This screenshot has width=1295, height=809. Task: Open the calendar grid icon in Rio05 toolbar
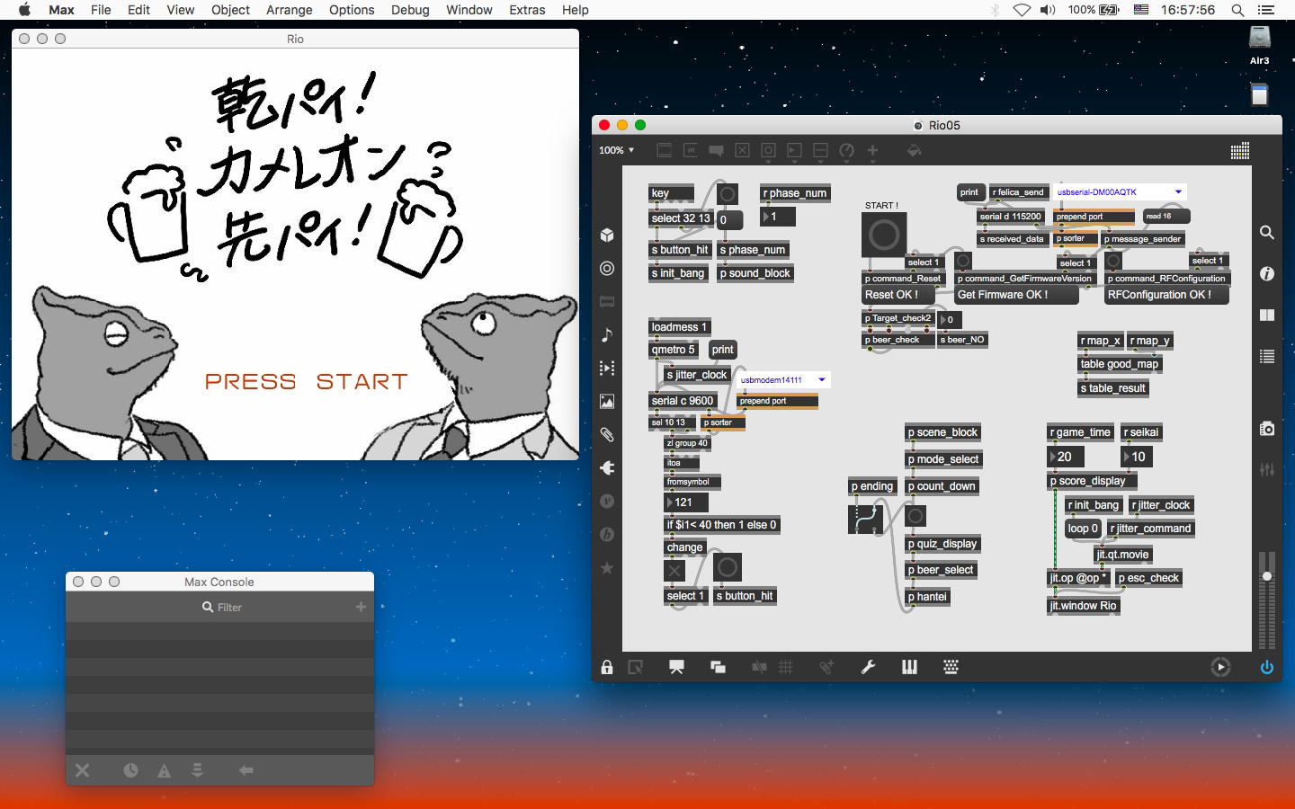pyautogui.click(x=1240, y=150)
